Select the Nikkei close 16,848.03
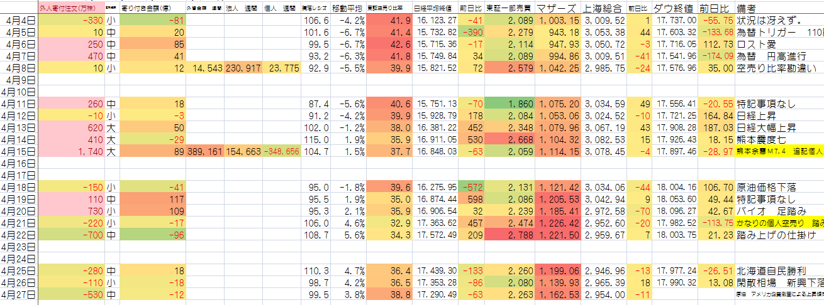 pos(435,151)
